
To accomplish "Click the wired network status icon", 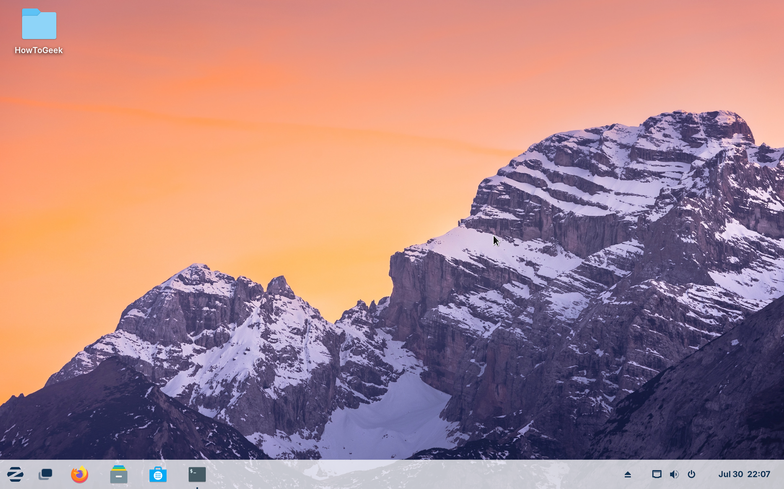I will pos(656,474).
